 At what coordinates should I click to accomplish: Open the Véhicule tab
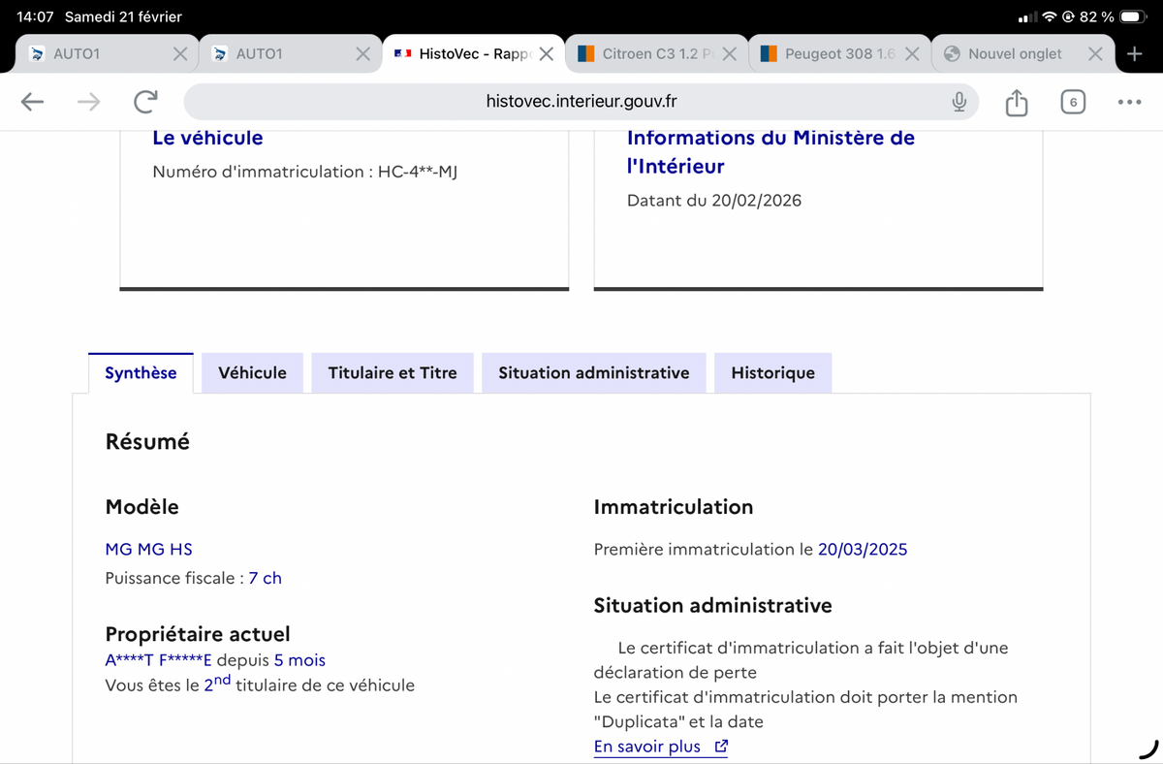(252, 373)
